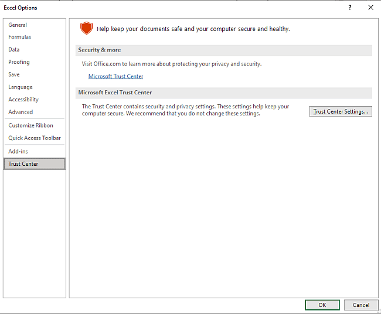Open the Proofing settings page

tap(19, 62)
